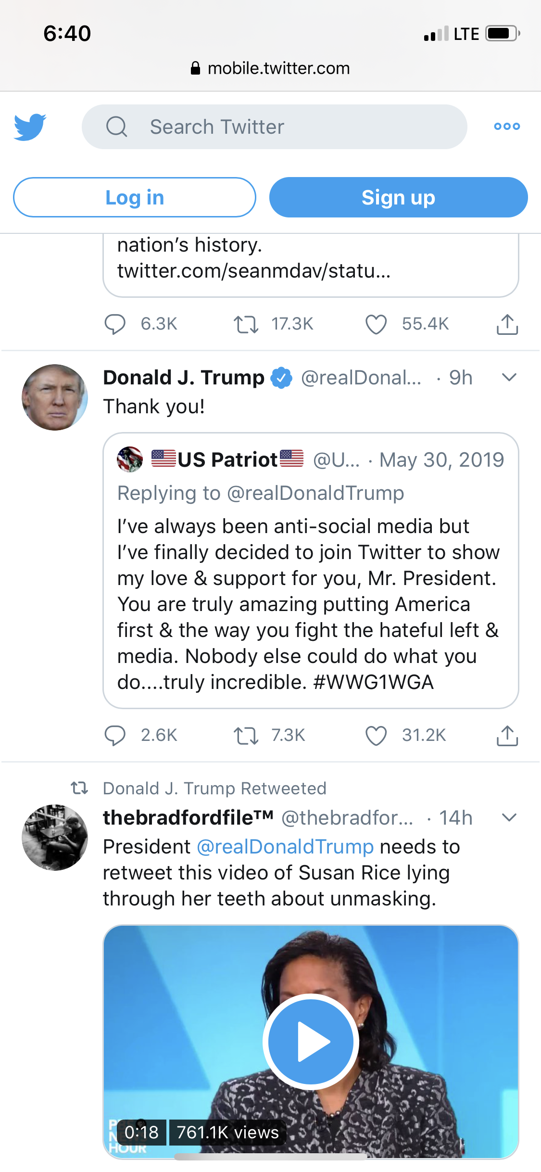This screenshot has height=1172, width=541.
Task: Click the Twitter bird logo
Action: coord(30,127)
